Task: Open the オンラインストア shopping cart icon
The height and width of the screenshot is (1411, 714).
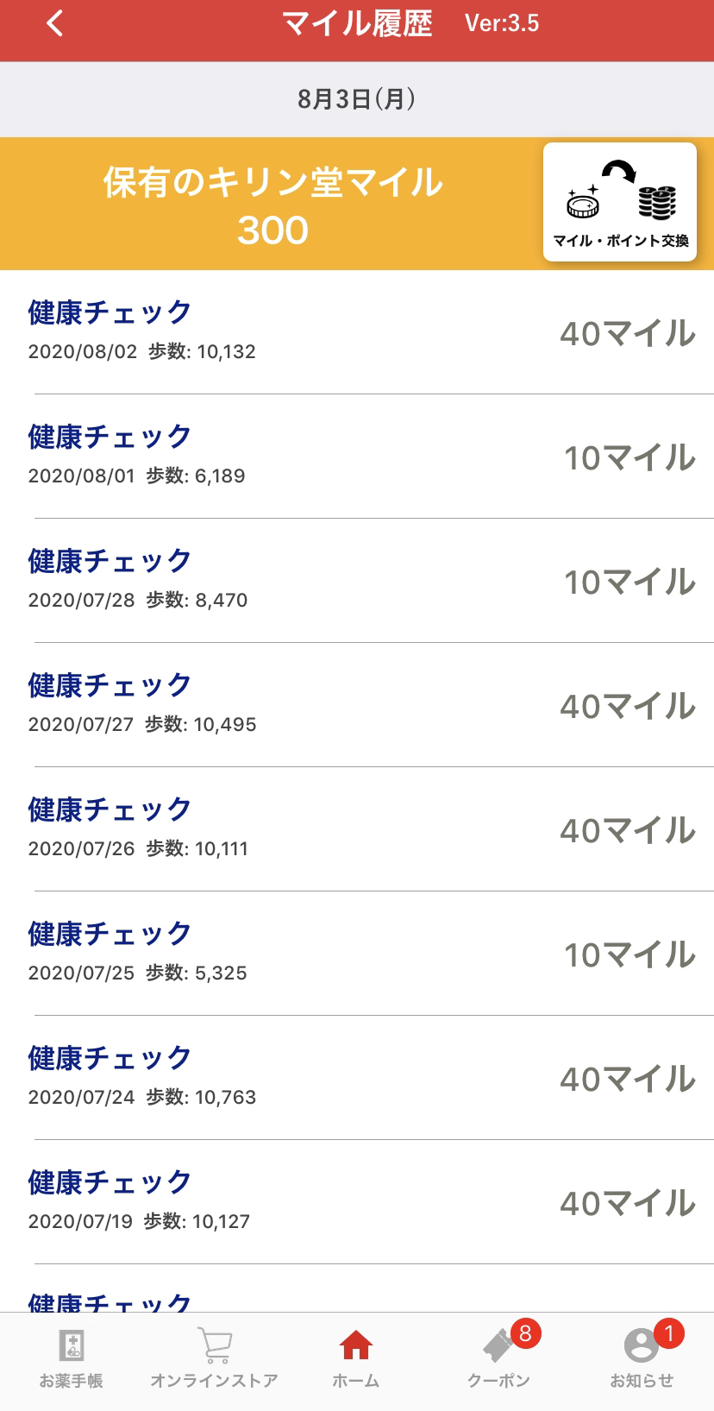Action: (x=214, y=1345)
